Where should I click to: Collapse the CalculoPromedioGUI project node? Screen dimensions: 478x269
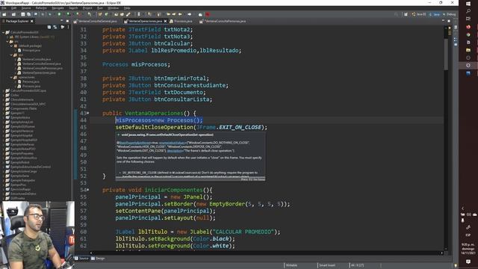pos(3,32)
